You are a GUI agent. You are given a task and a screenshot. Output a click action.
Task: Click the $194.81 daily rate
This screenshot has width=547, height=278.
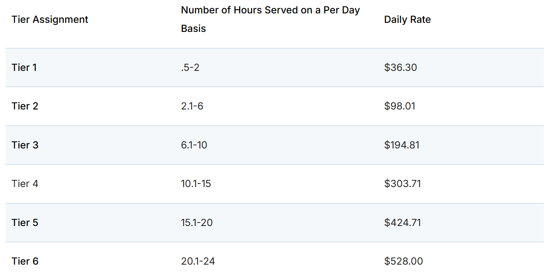402,145
